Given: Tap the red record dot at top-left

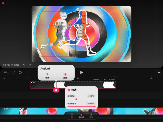Looking at the screenshot, I should pyautogui.click(x=3, y=3).
